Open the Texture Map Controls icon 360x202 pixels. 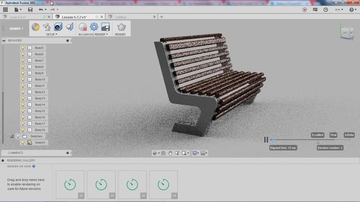coord(69,27)
